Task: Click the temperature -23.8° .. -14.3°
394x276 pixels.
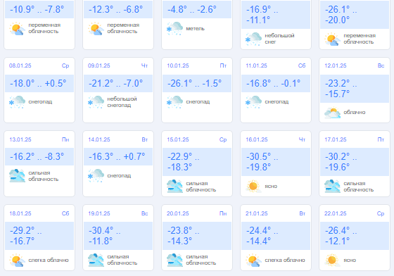Action: tap(183, 236)
